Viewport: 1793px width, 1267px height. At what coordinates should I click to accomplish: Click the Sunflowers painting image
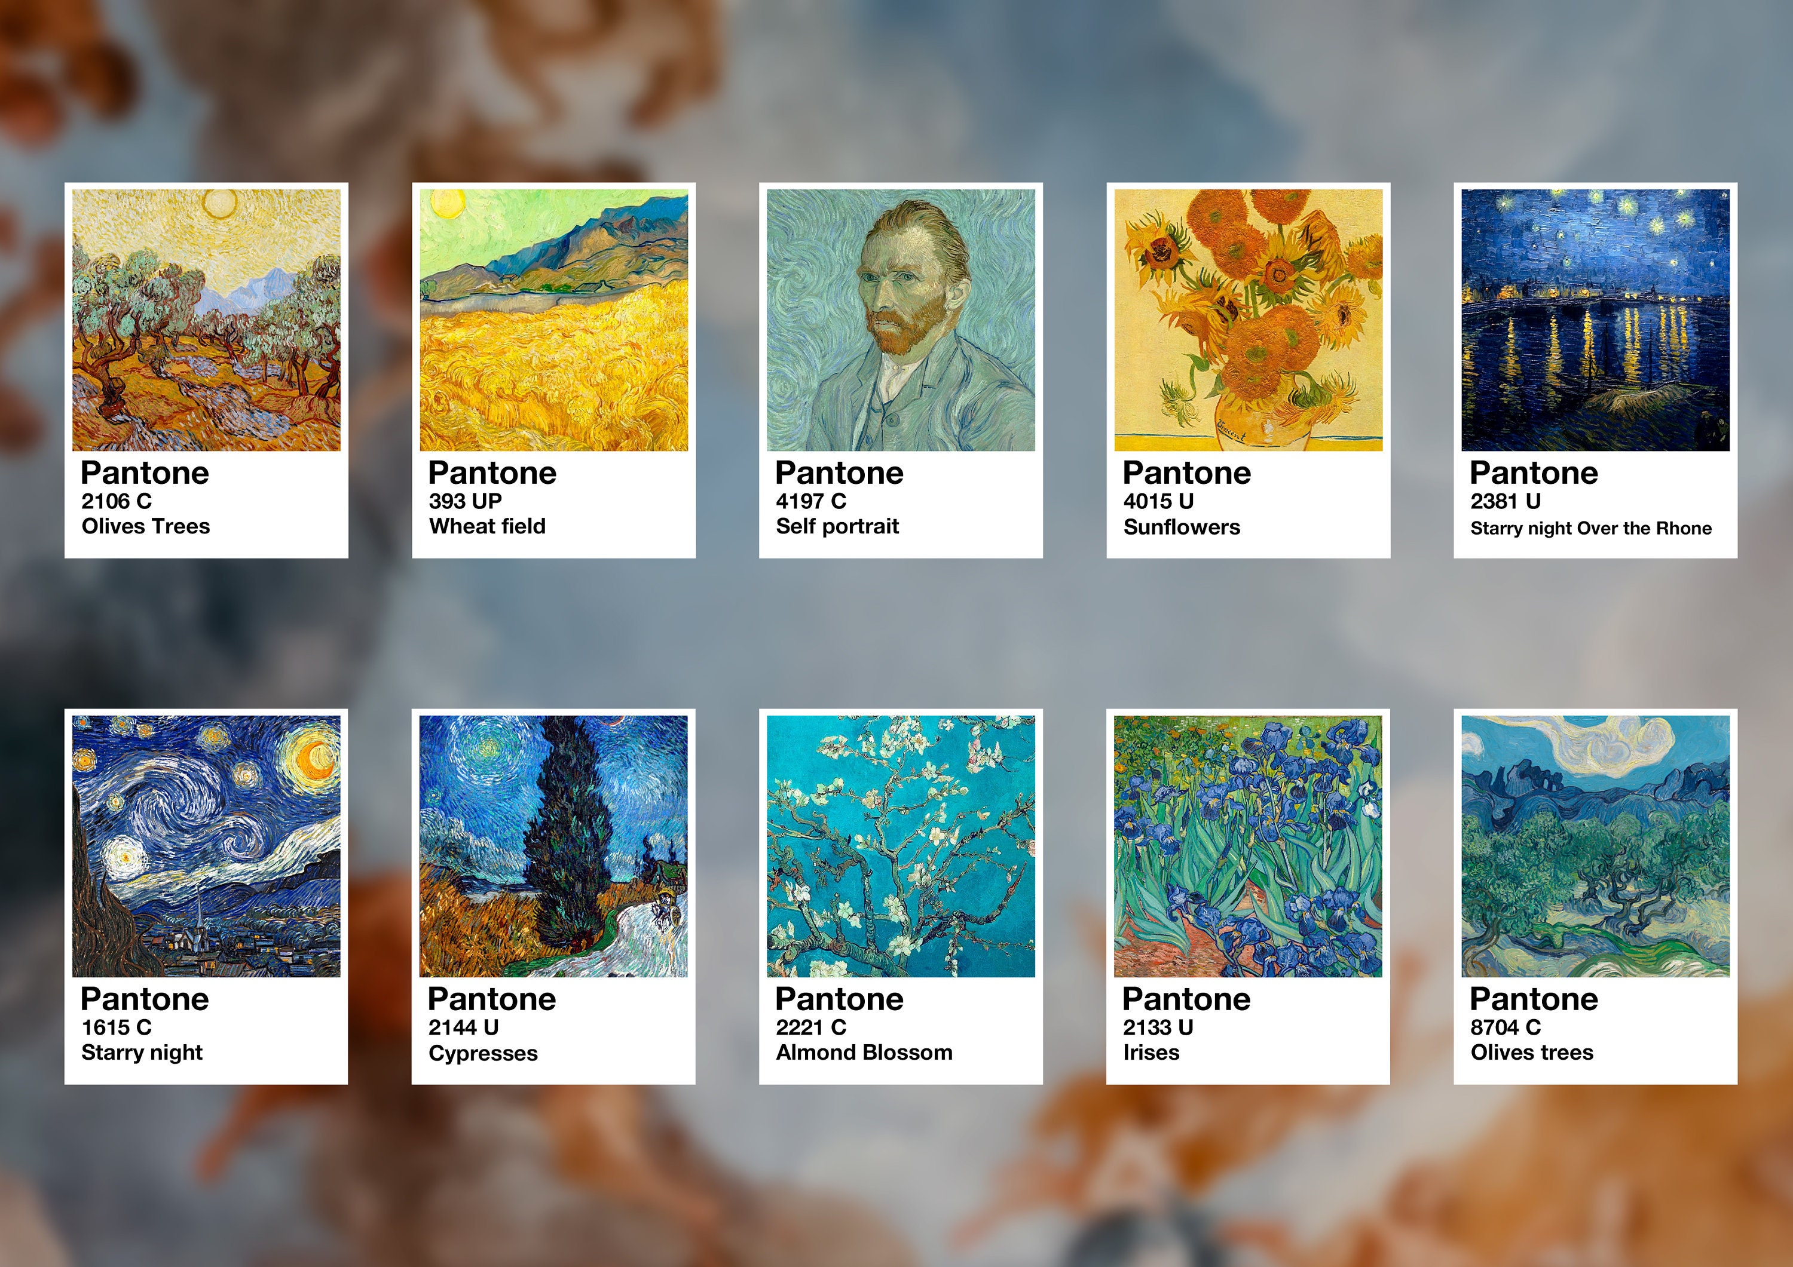coord(1248,320)
